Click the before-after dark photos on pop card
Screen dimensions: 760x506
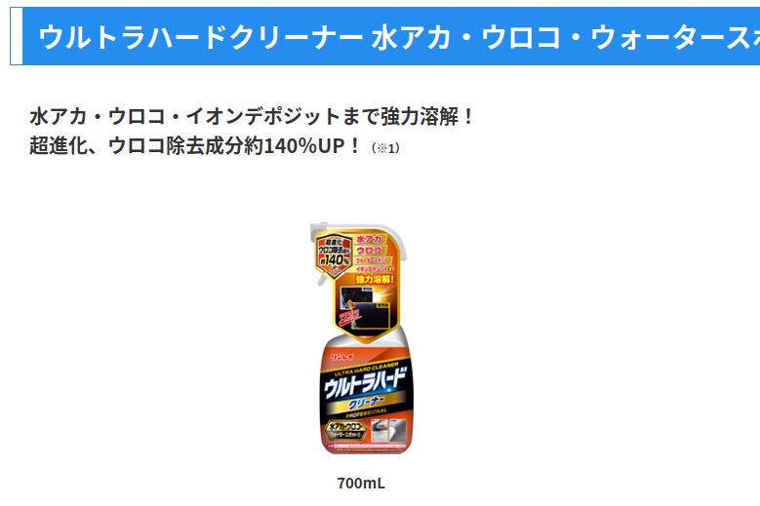tap(366, 306)
